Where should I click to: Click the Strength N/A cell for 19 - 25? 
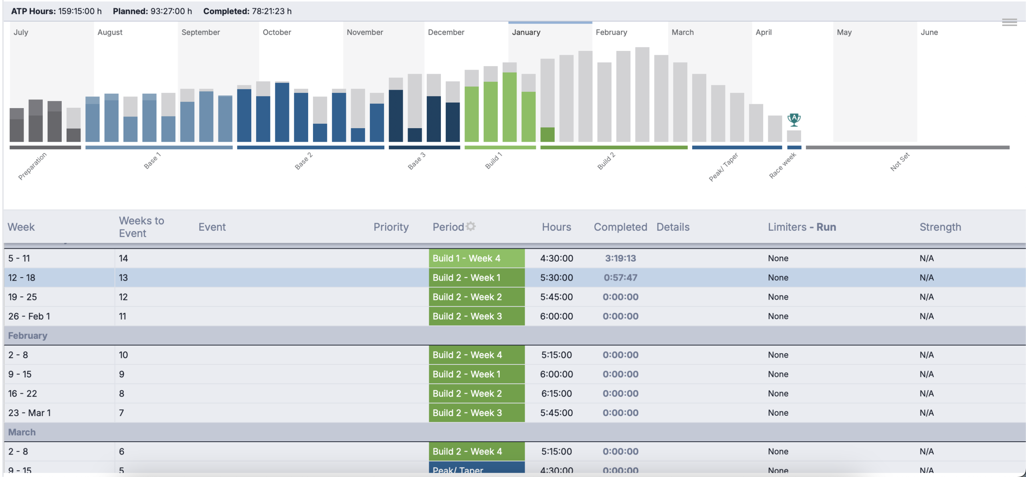point(926,297)
